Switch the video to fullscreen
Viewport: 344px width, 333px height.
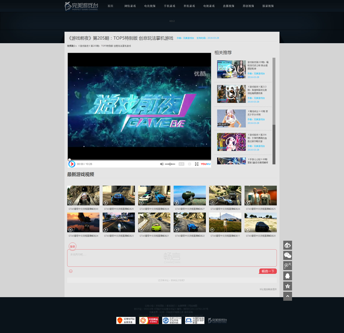[197, 164]
